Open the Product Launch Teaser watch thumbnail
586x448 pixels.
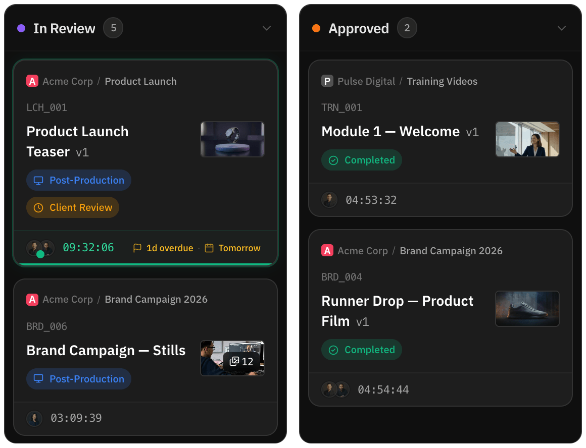(232, 139)
